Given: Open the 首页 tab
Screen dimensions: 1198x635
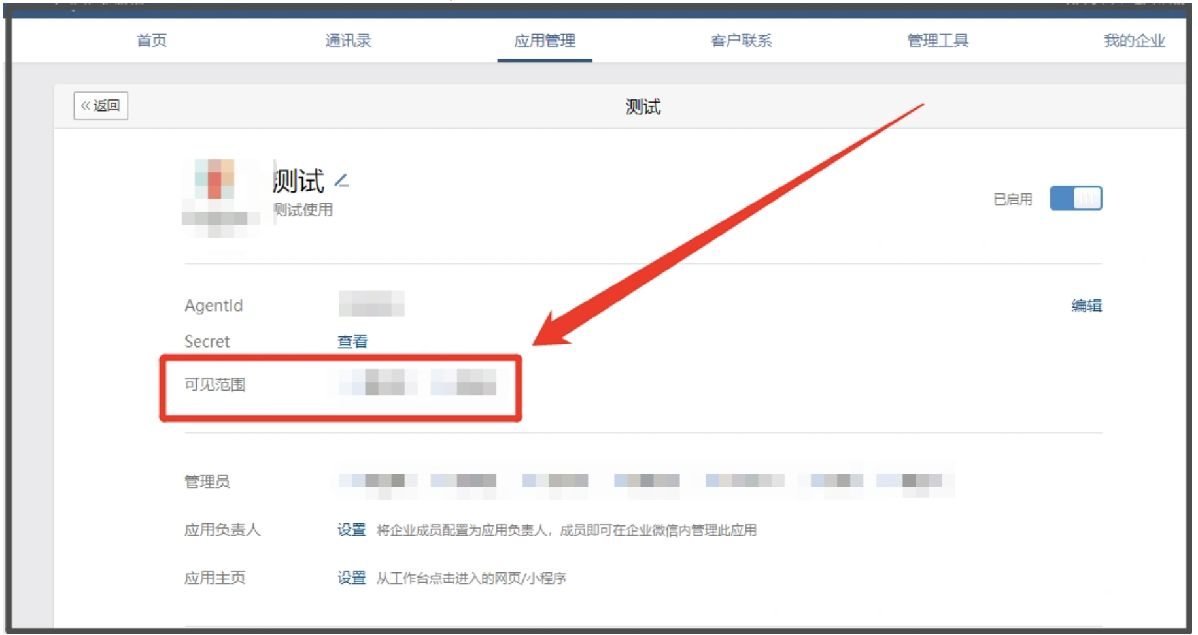Looking at the screenshot, I should (152, 41).
